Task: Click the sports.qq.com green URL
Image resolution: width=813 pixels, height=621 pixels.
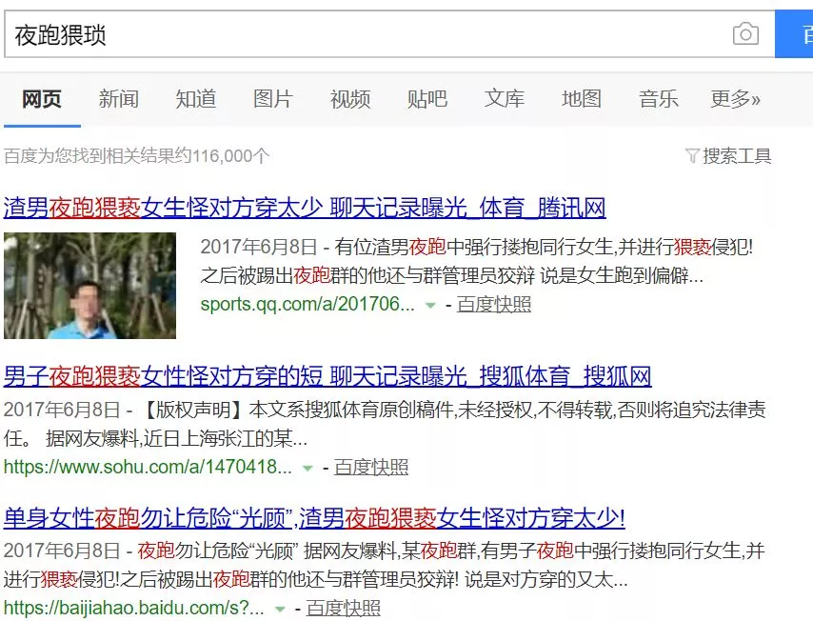Action: coord(307,304)
